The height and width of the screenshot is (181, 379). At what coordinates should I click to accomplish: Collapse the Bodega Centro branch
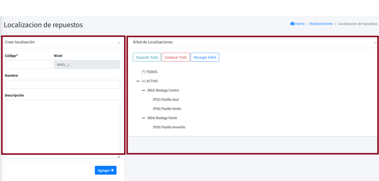pos(144,90)
